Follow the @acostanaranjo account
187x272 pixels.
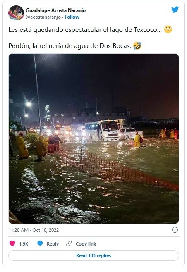[x=72, y=17]
